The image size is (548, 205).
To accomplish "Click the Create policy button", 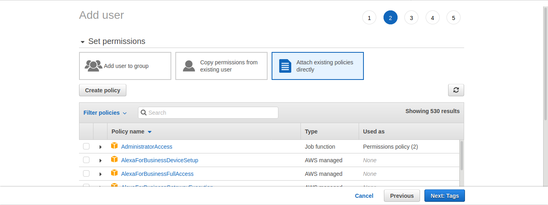I will tap(103, 90).
